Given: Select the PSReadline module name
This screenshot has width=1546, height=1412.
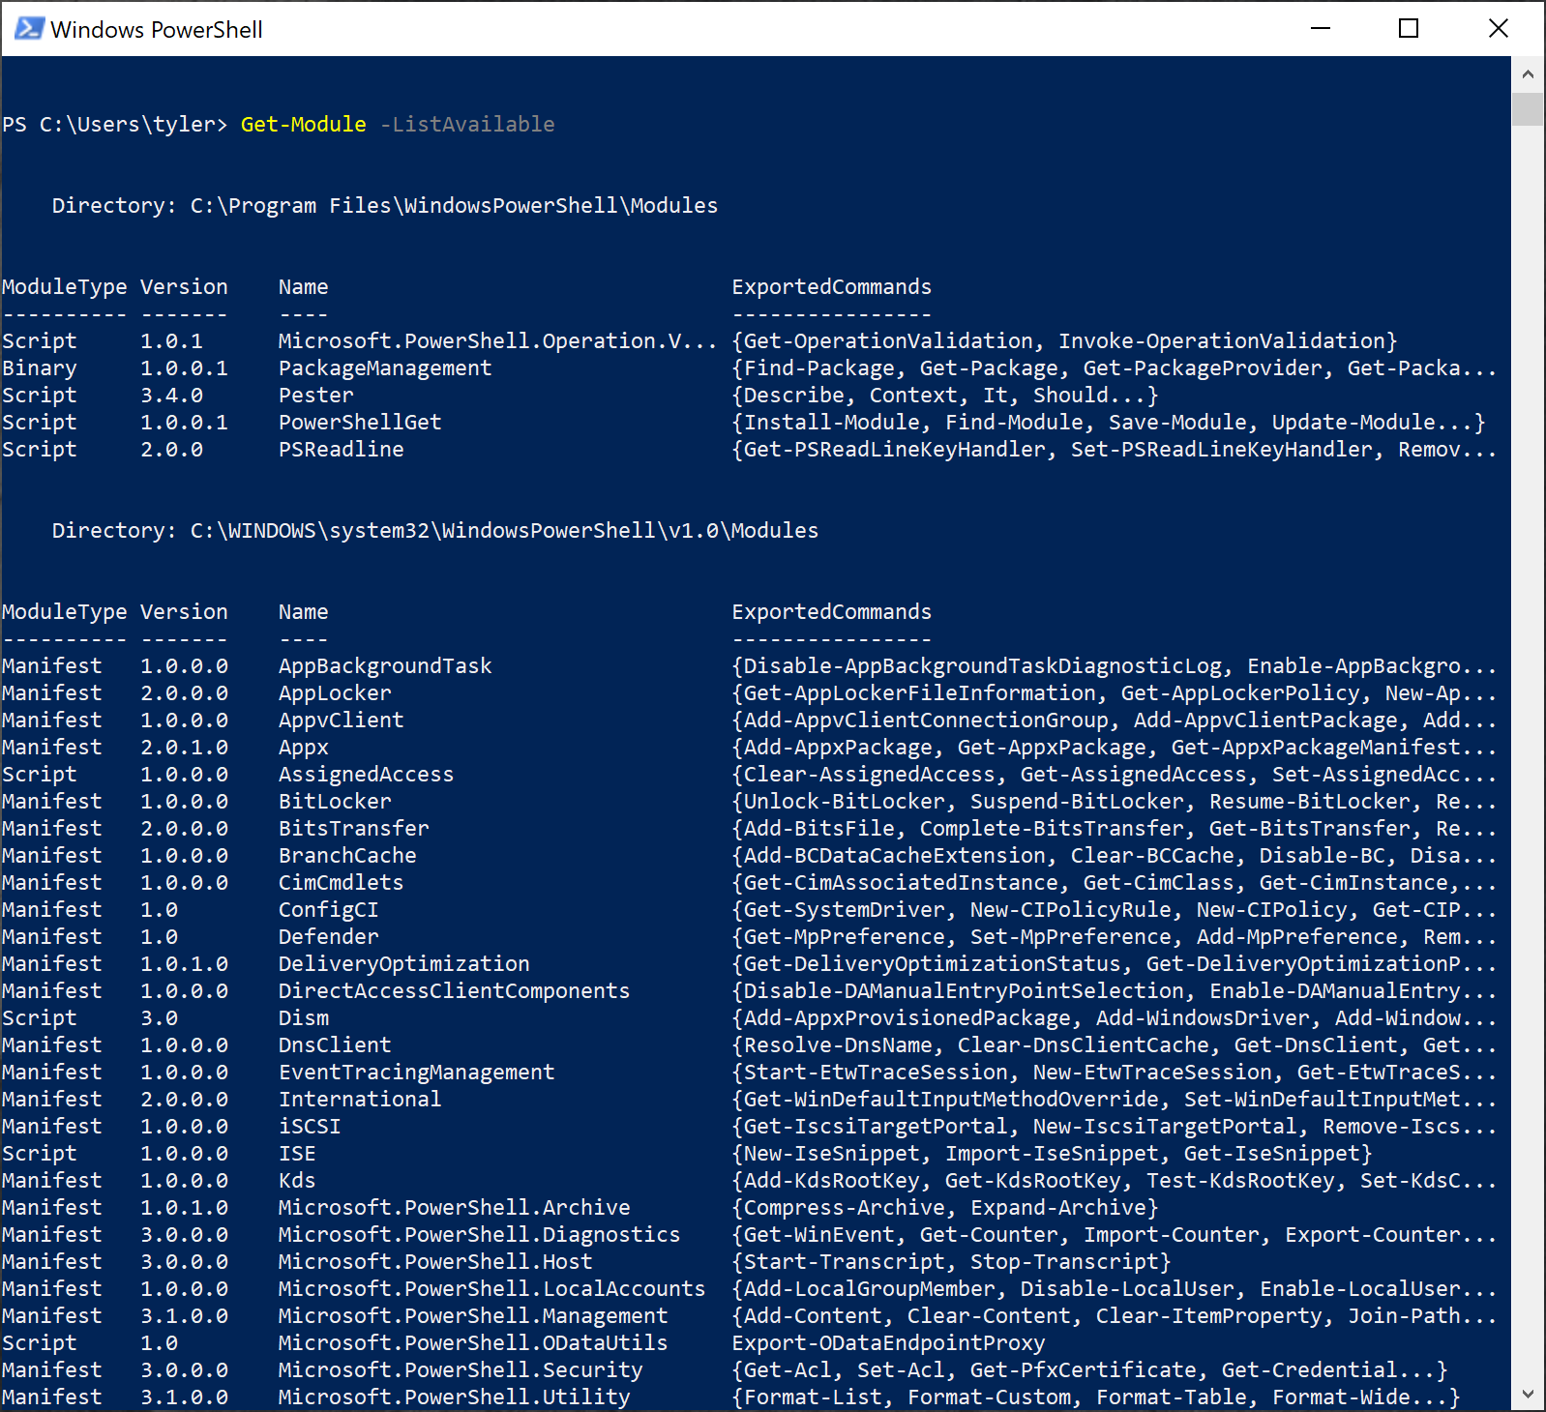Looking at the screenshot, I should click(342, 449).
